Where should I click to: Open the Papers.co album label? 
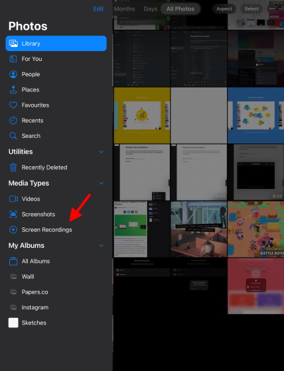[x=35, y=292]
